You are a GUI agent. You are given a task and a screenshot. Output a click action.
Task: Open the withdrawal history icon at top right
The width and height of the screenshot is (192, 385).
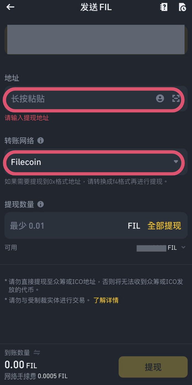tap(182, 7)
